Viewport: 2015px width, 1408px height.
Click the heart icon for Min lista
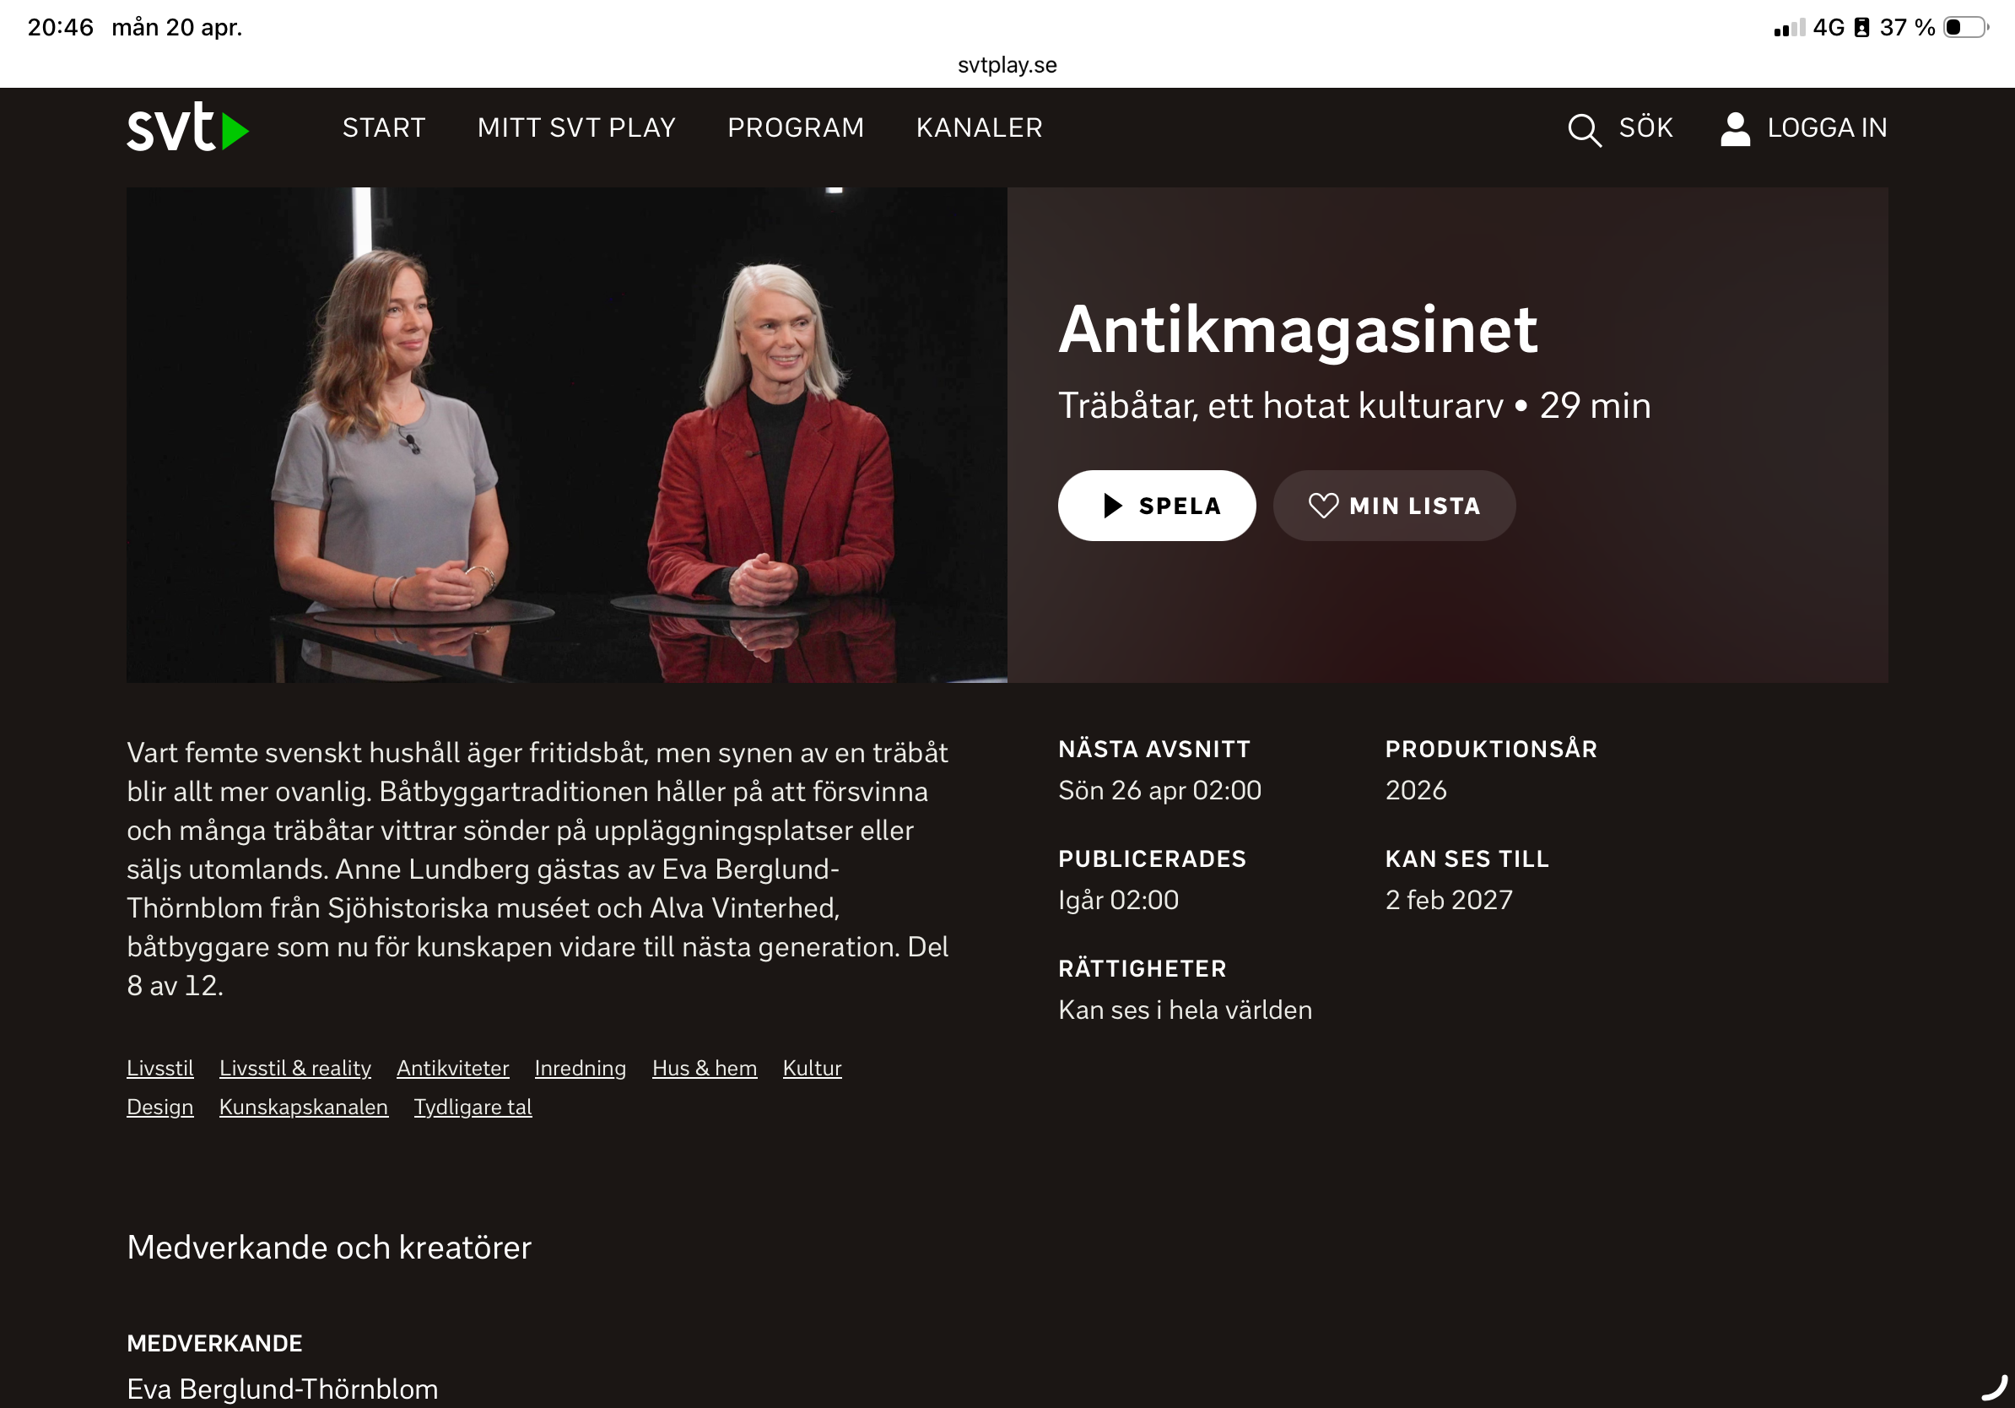(x=1323, y=506)
